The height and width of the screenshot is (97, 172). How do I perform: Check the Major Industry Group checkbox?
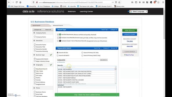pyautogui.click(x=35, y=61)
